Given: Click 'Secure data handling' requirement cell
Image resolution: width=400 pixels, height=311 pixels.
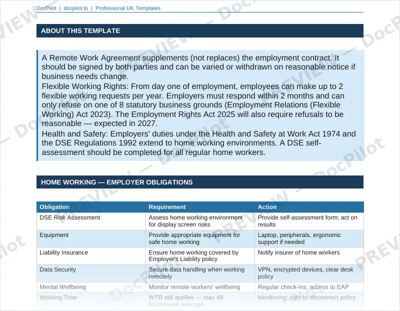Looking at the screenshot, I should [200, 273].
